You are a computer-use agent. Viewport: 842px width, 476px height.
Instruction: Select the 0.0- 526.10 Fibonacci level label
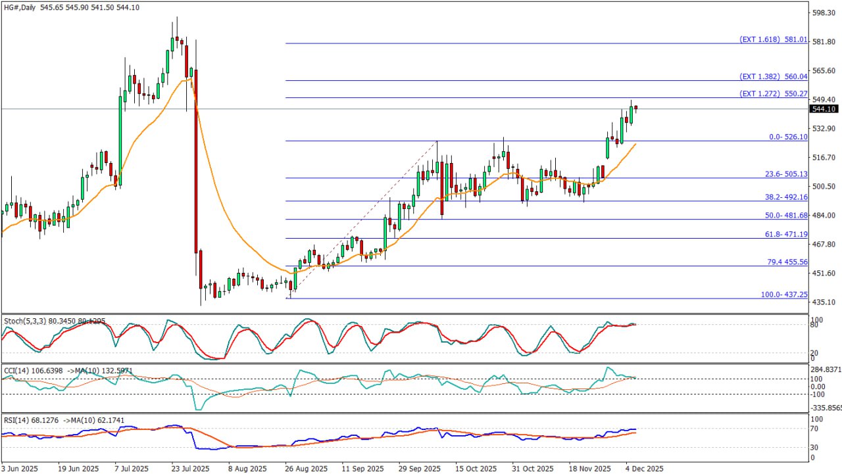coord(787,137)
